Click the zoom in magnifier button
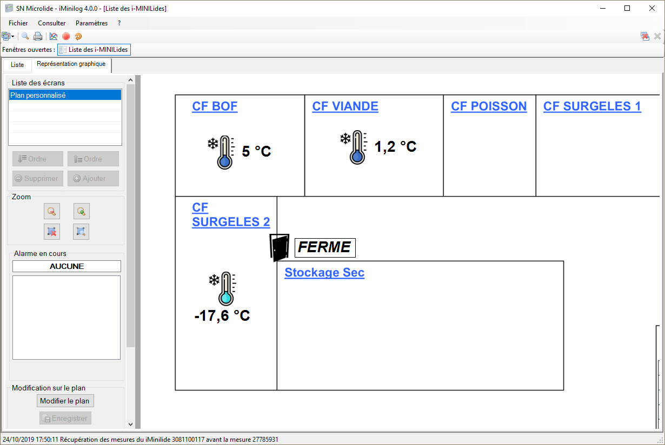The image size is (665, 445). [x=81, y=211]
